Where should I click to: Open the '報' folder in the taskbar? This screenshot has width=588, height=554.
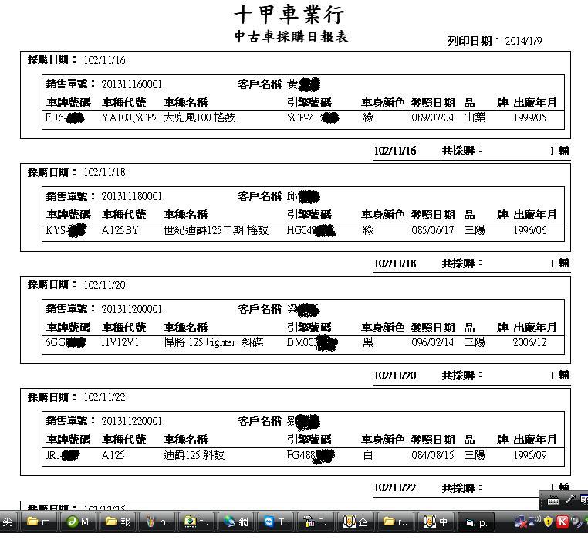tap(118, 522)
